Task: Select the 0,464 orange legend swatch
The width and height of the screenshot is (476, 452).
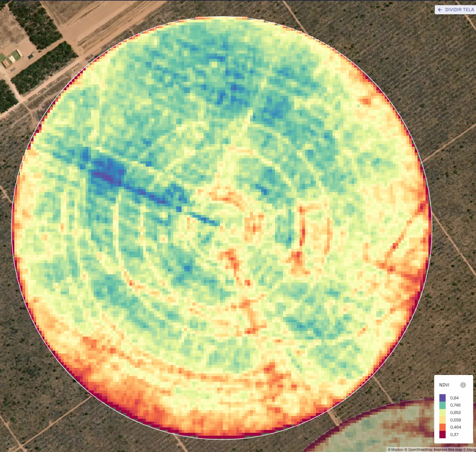Action: [x=442, y=427]
